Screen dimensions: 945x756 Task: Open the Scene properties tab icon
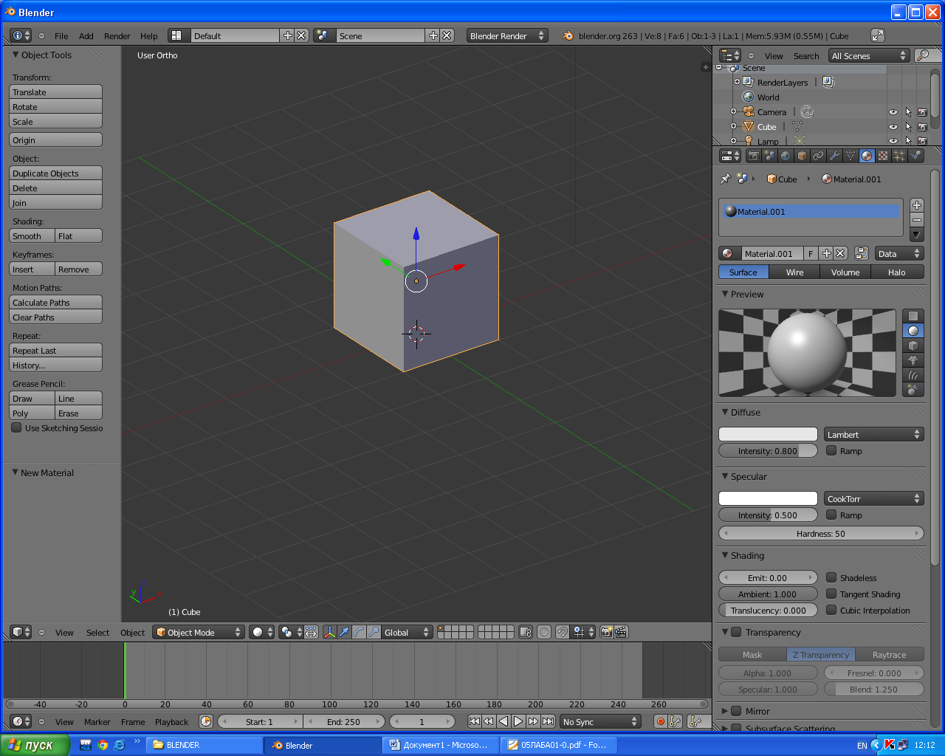click(770, 156)
